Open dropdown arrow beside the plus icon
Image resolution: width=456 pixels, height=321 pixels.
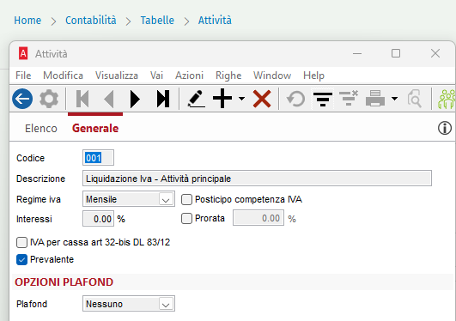(x=241, y=99)
